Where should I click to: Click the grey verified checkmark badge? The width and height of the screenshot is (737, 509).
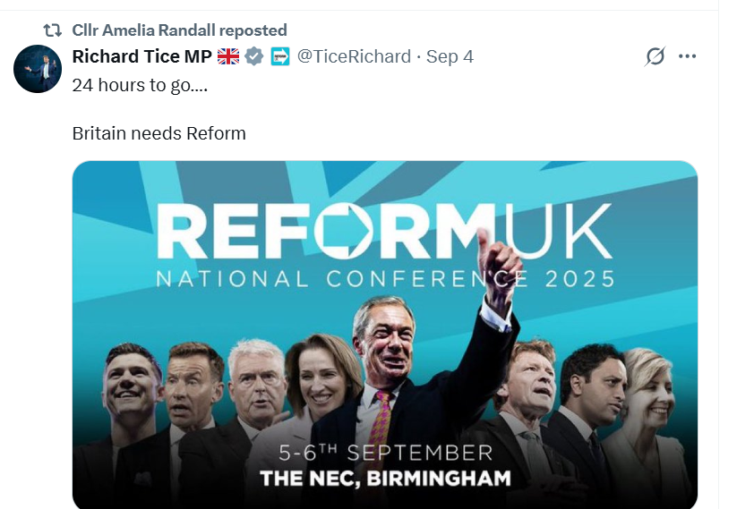(254, 57)
